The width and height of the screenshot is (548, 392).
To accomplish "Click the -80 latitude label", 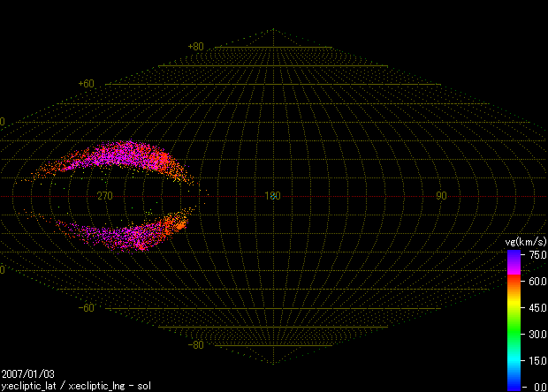I will 195,345.
